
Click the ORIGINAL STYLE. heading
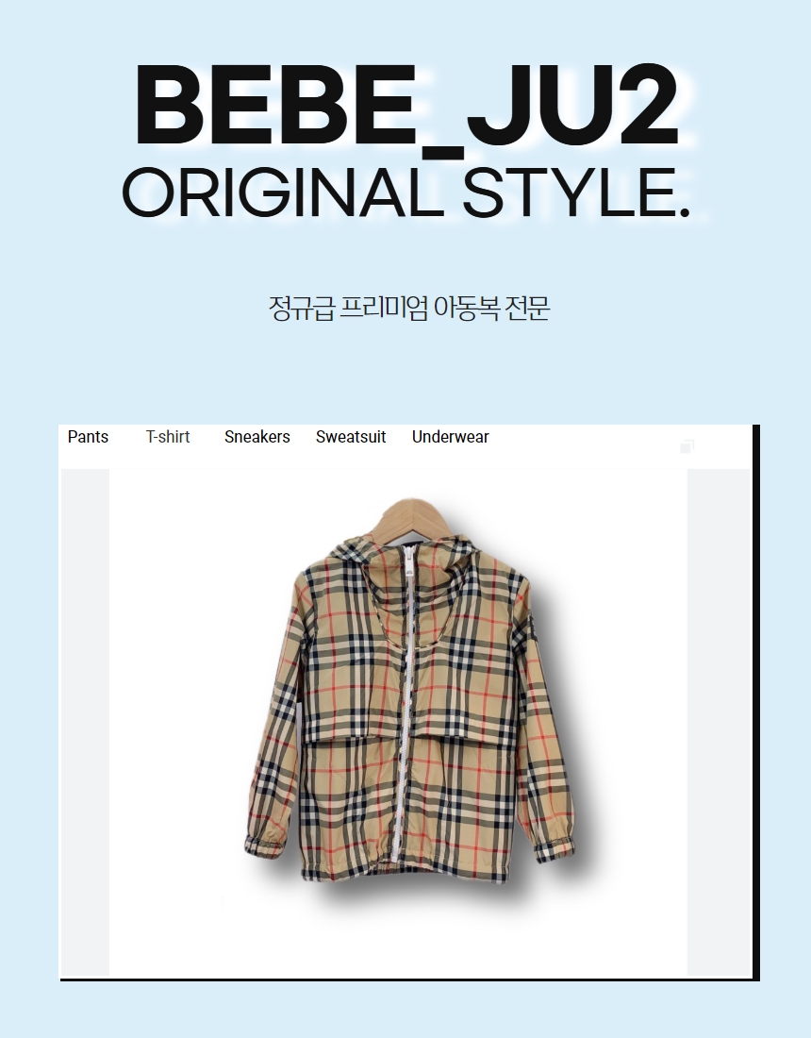pyautogui.click(x=406, y=193)
